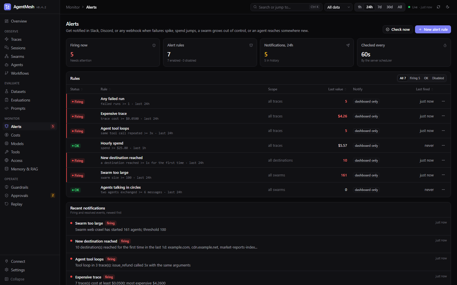Filter rules by OK tab

[x=426, y=78]
